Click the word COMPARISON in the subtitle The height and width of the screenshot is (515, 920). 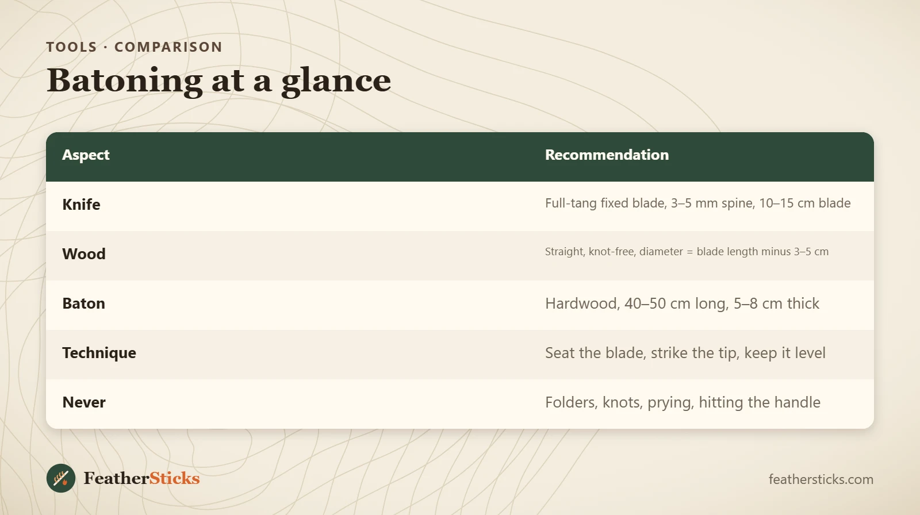(168, 47)
